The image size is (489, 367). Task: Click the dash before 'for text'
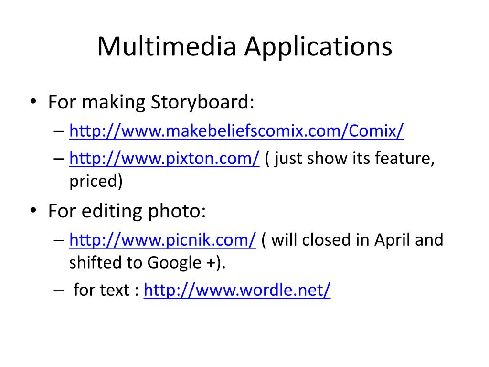pos(59,291)
